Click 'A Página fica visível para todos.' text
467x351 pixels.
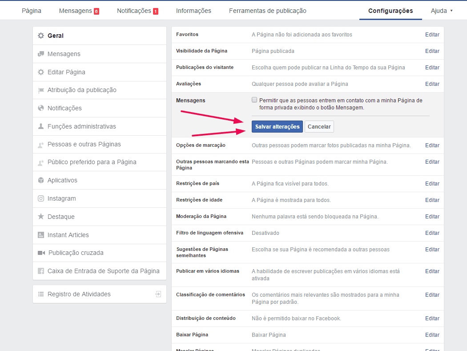point(290,184)
